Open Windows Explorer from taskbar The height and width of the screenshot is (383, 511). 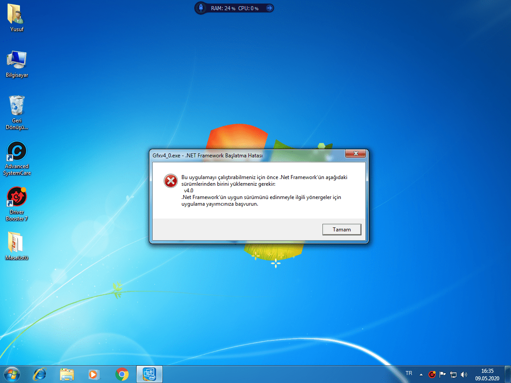pyautogui.click(x=67, y=374)
